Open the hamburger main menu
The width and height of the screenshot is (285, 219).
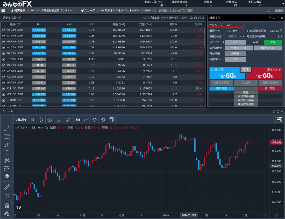tap(3, 11)
